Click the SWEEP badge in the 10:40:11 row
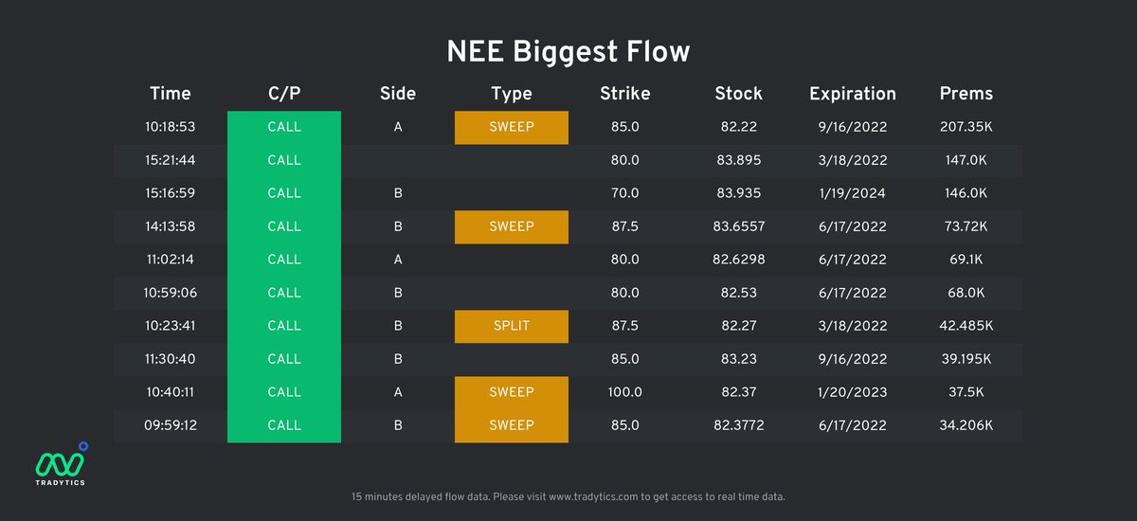 tap(512, 392)
